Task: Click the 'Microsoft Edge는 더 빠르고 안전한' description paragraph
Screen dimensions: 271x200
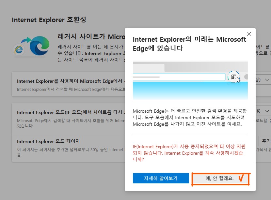Action: click(190, 117)
